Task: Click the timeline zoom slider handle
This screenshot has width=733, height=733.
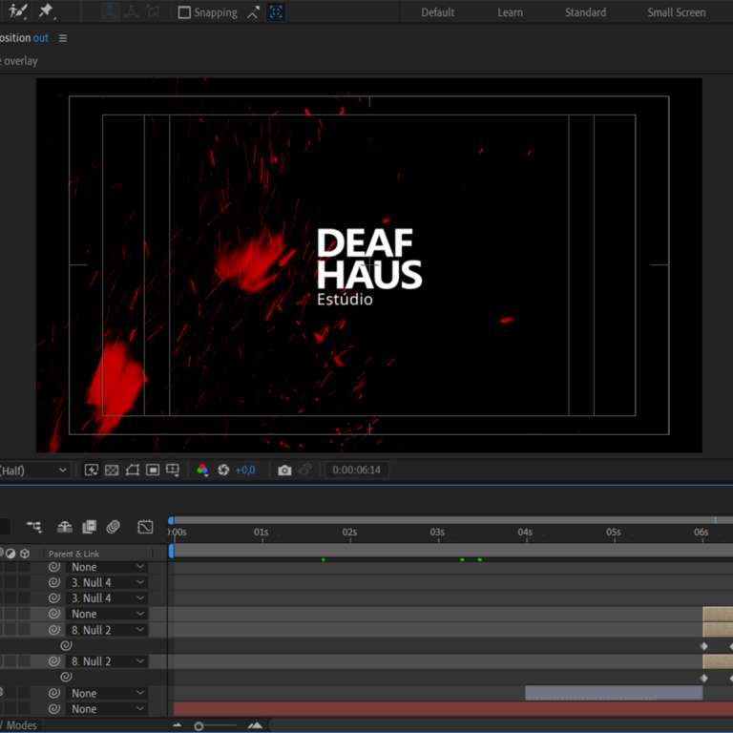Action: [x=199, y=726]
